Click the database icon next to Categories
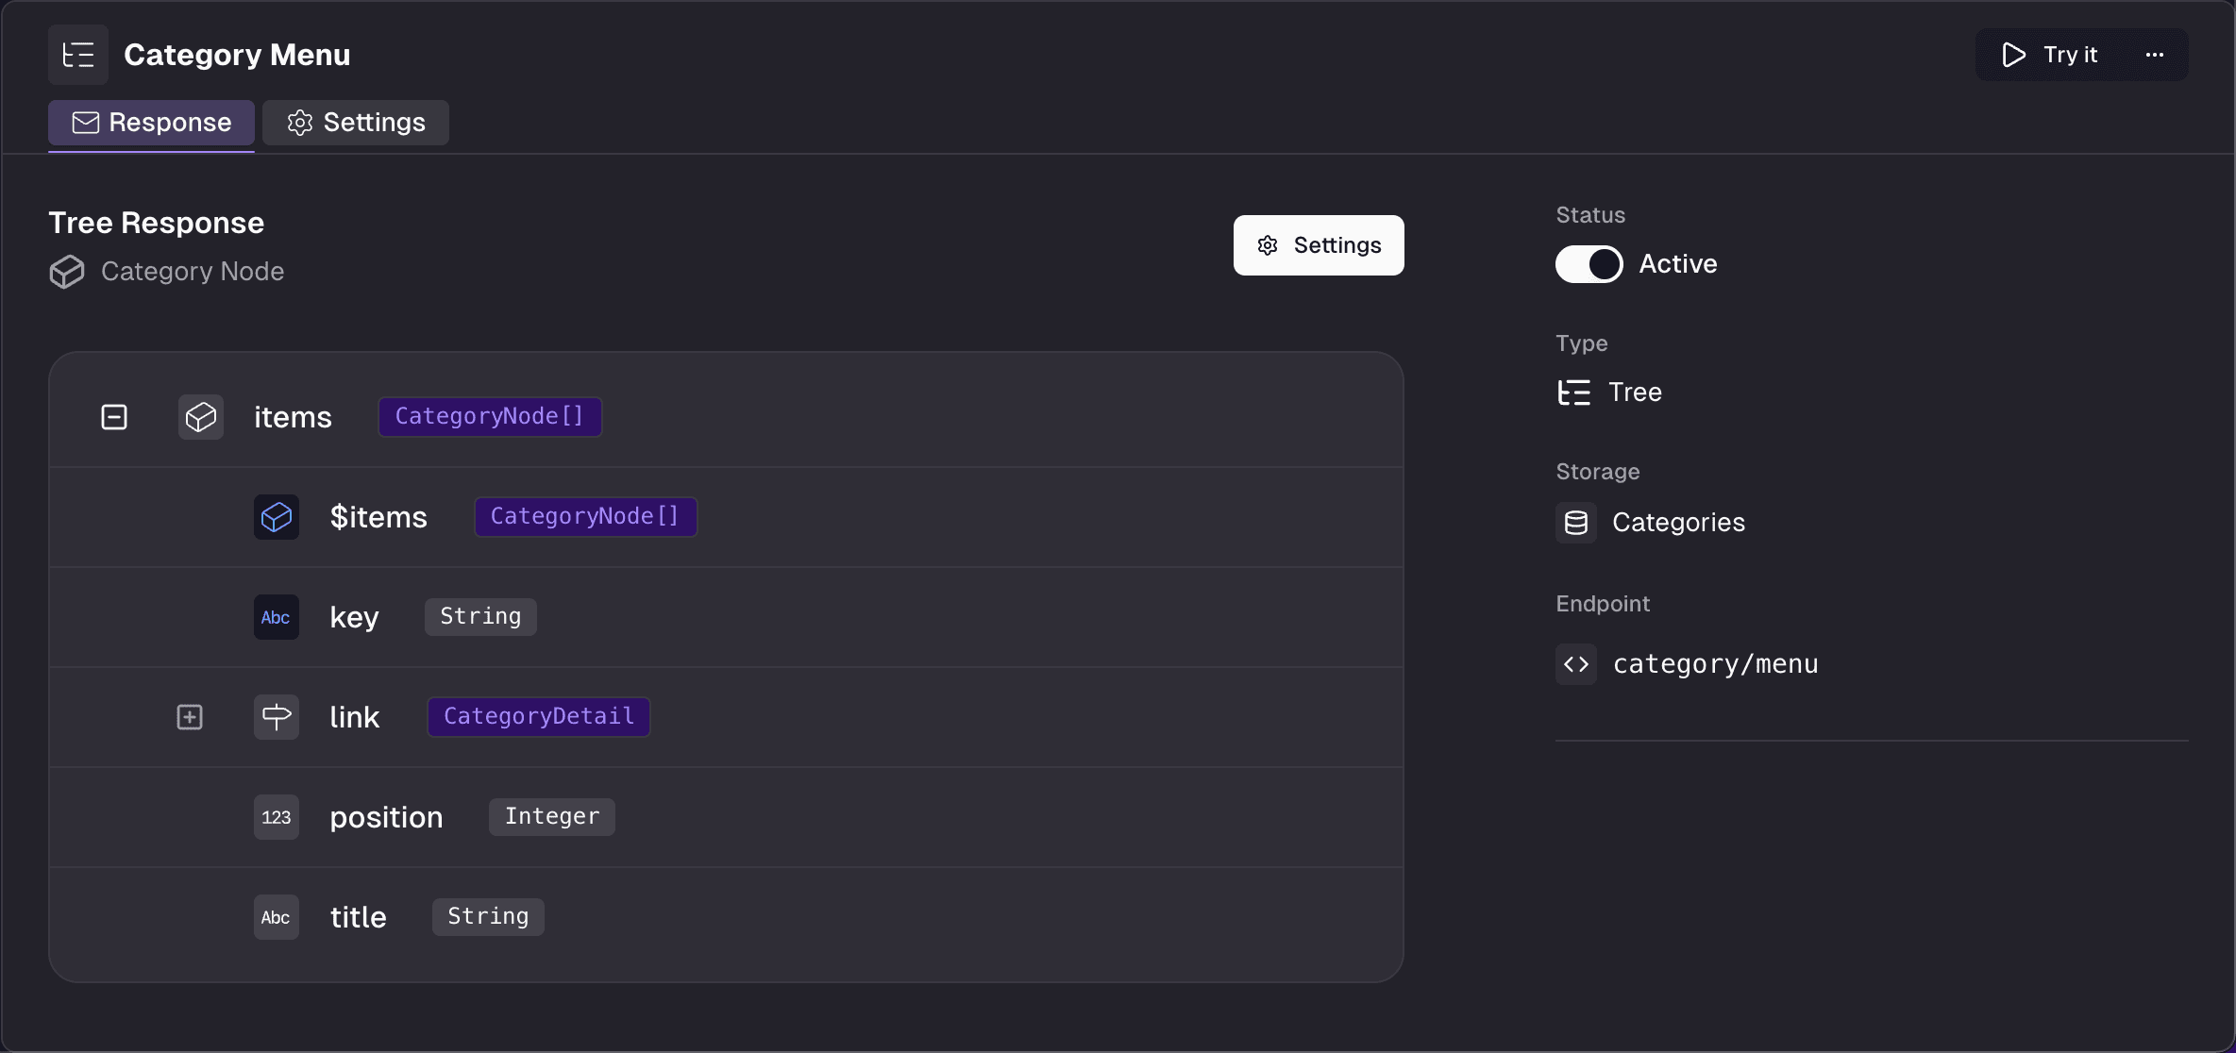The width and height of the screenshot is (2236, 1053). point(1576,523)
